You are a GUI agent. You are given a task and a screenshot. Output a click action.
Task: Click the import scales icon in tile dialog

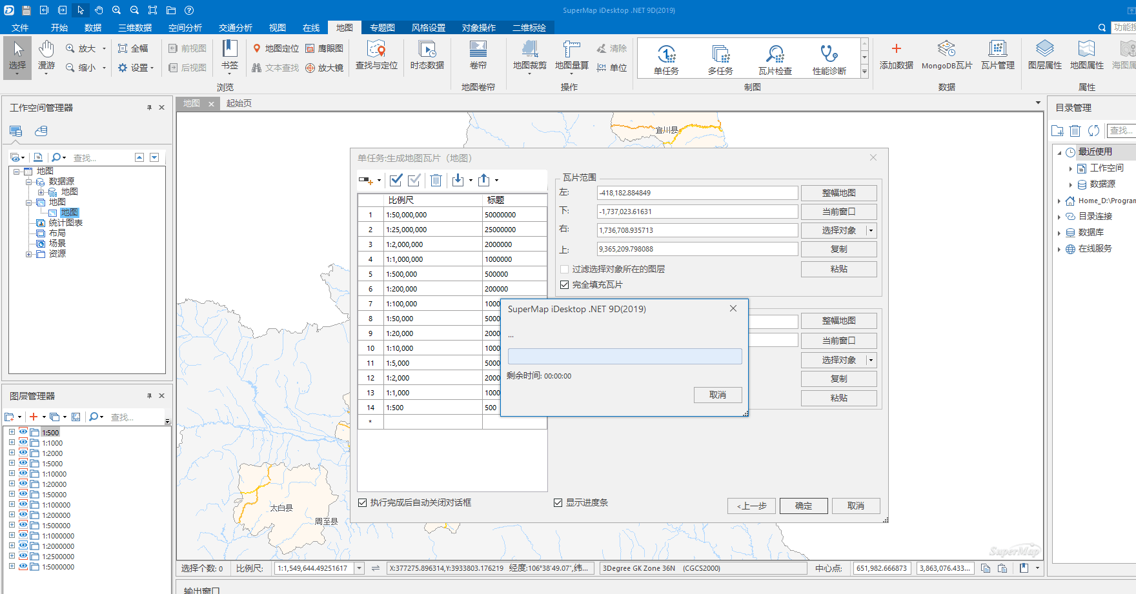458,181
